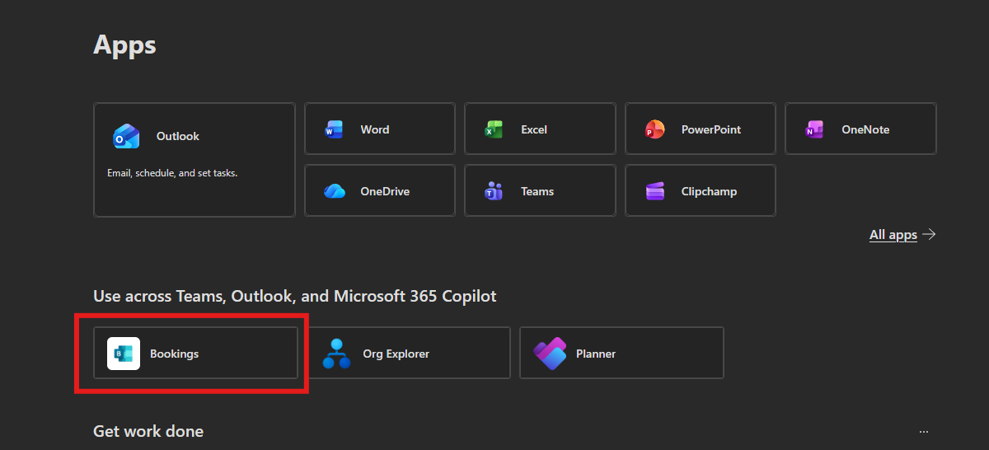This screenshot has width=989, height=450.
Task: Open the Clipchamp tile
Action: 701,190
